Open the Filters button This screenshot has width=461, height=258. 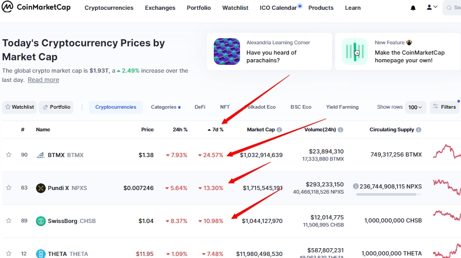445,107
